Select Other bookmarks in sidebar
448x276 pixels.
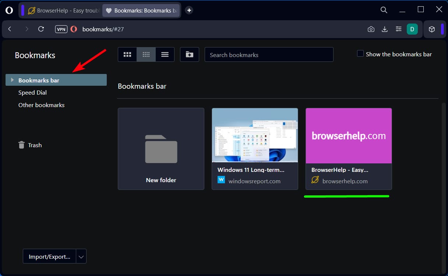point(41,105)
